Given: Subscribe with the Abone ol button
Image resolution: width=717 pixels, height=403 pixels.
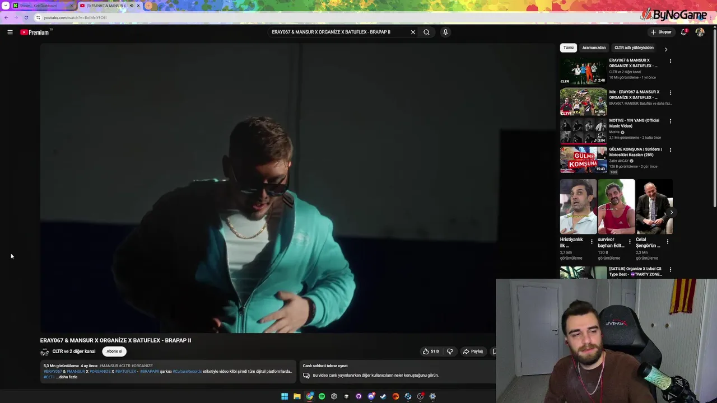Looking at the screenshot, I should click(114, 352).
